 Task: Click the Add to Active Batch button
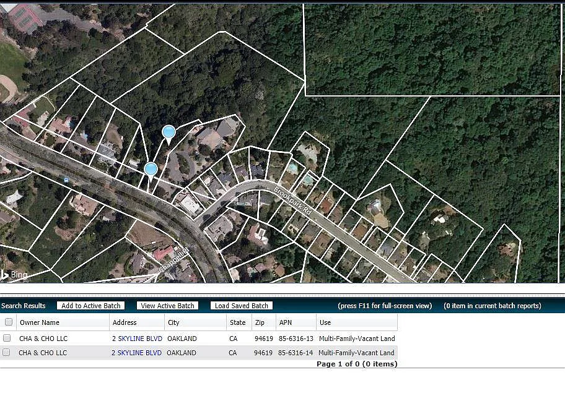click(x=91, y=306)
